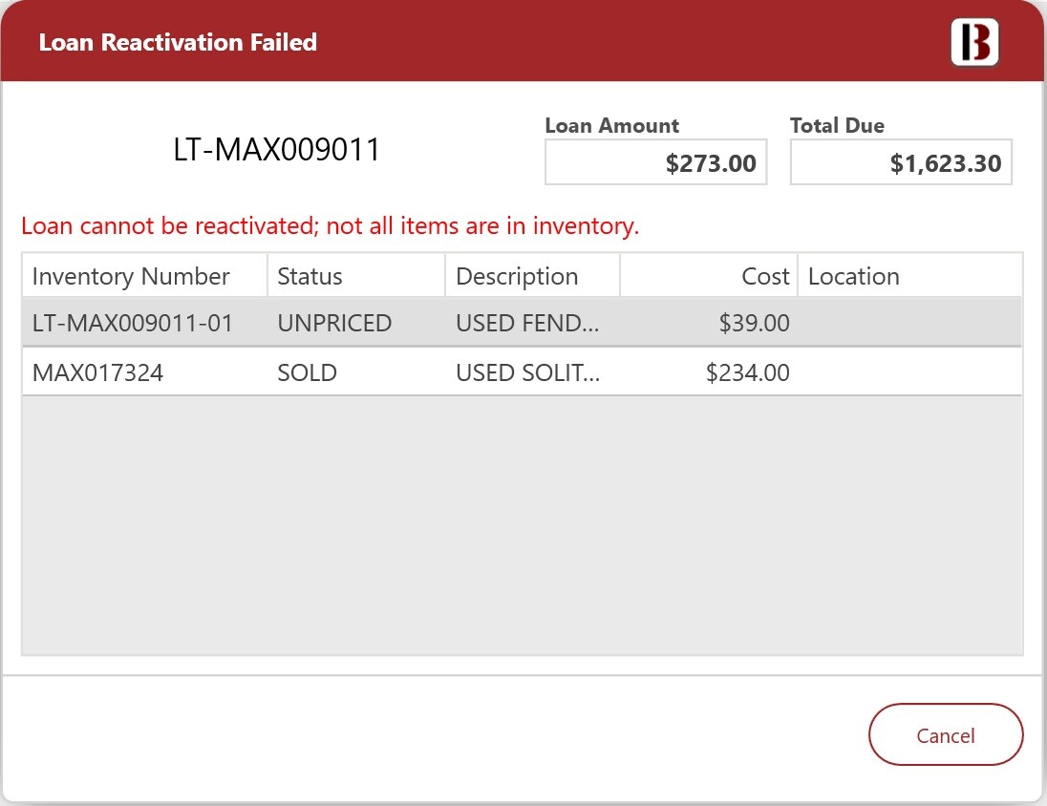Sort by Location column header
This screenshot has width=1047, height=806.
[x=910, y=276]
